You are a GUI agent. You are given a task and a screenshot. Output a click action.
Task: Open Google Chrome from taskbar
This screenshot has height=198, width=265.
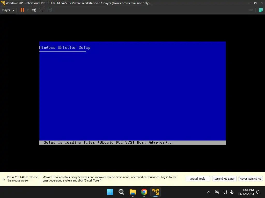coord(144,192)
